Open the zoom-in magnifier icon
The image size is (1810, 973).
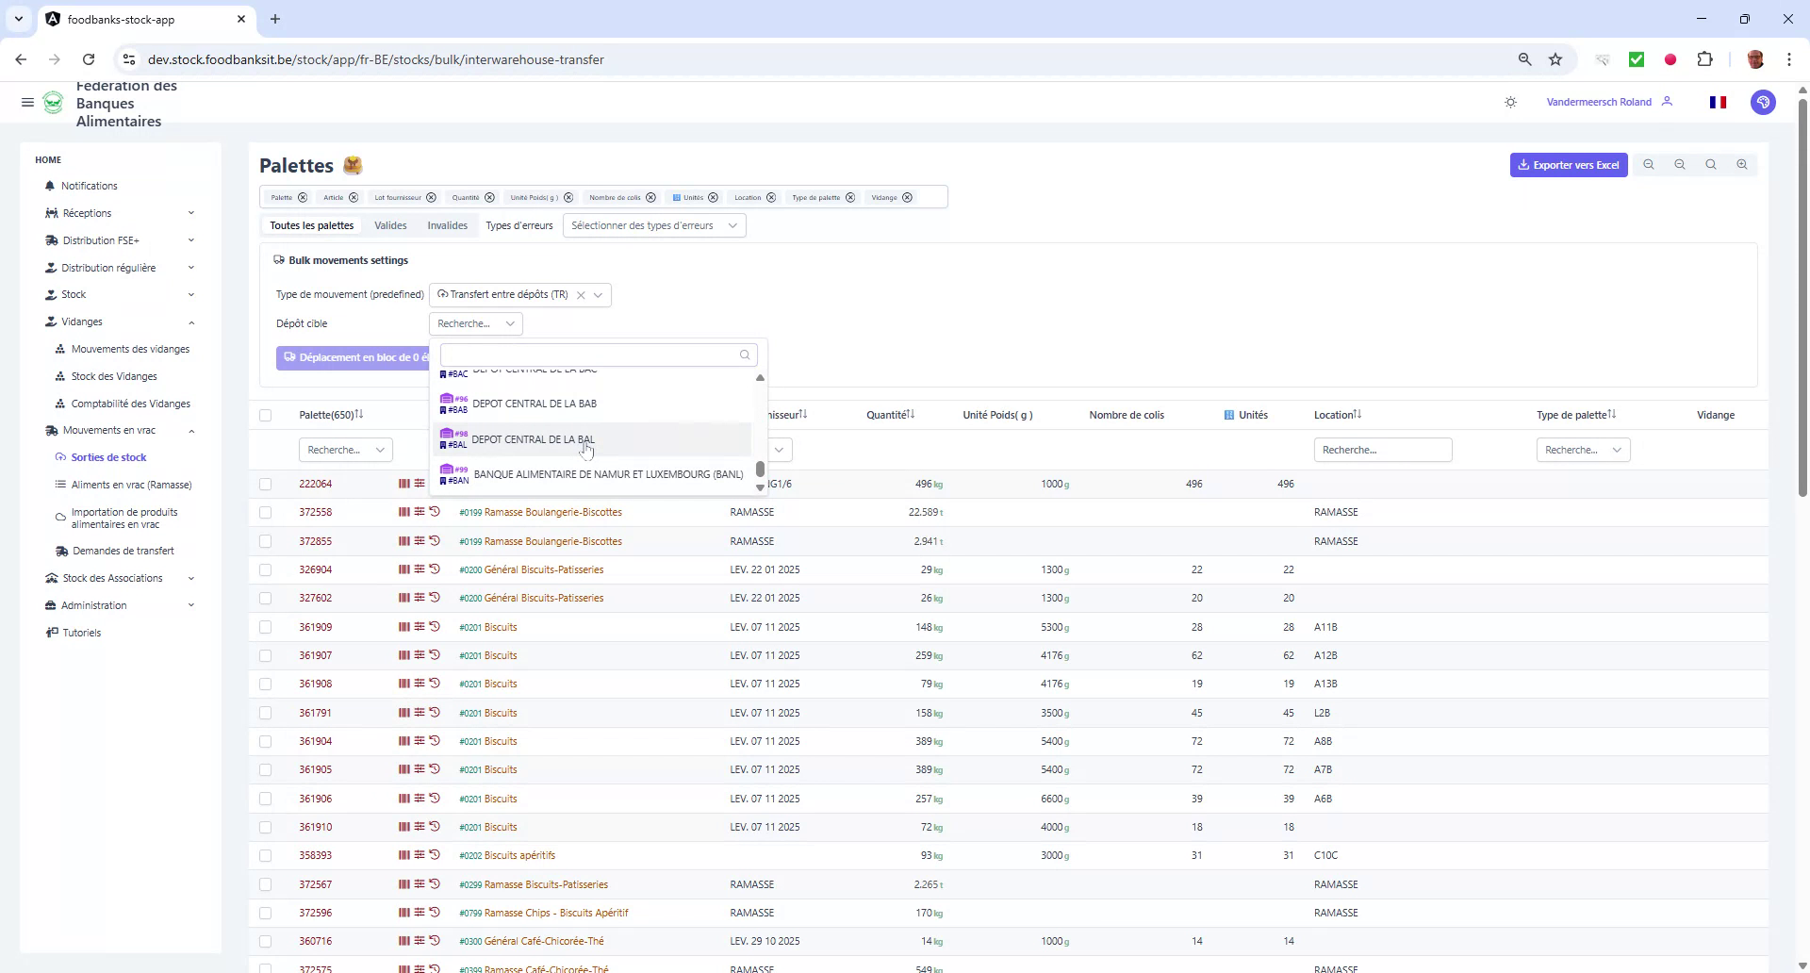pos(1742,164)
